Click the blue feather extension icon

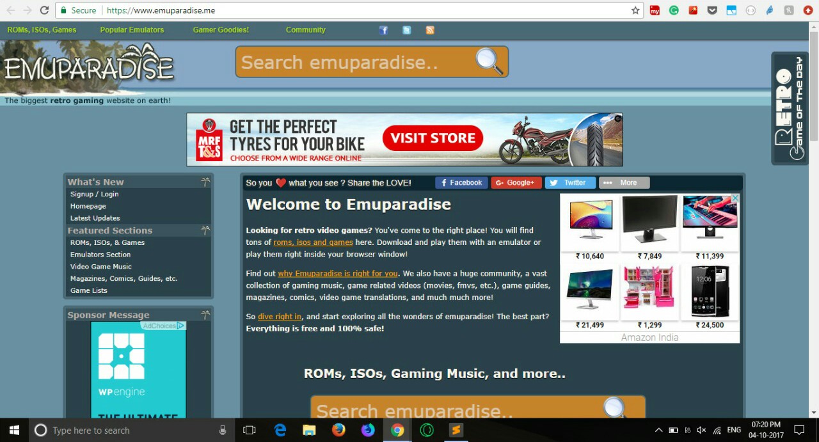click(770, 10)
